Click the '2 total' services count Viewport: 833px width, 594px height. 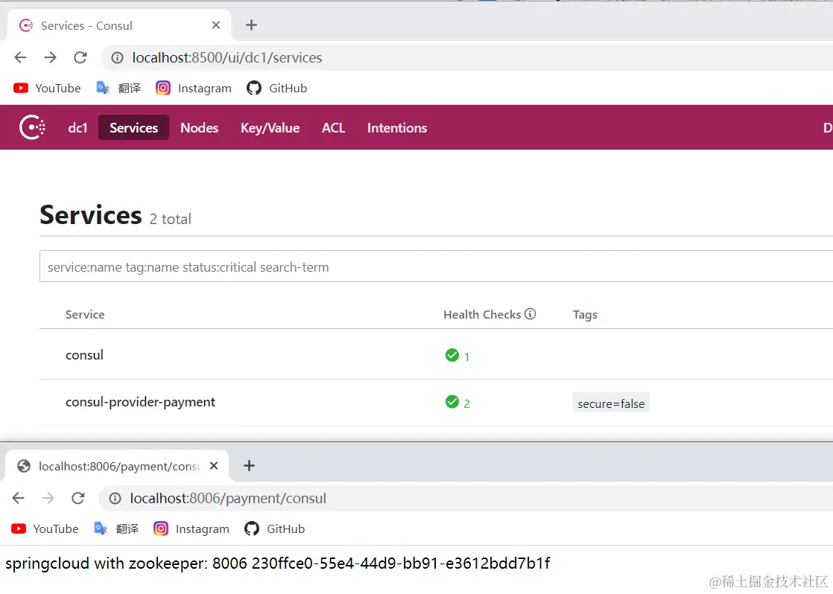170,219
